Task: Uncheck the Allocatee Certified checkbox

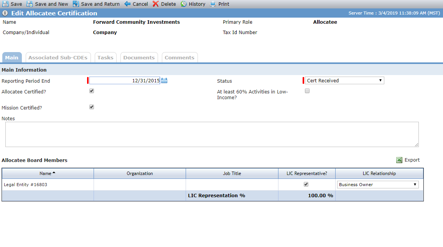Action: click(x=92, y=91)
